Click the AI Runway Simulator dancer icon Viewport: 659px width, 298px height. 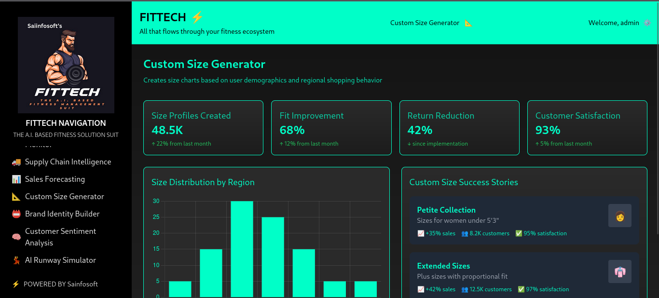tap(16, 260)
